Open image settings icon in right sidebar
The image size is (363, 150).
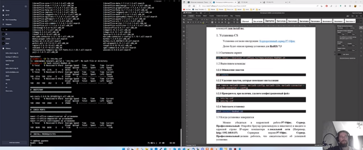(361, 36)
